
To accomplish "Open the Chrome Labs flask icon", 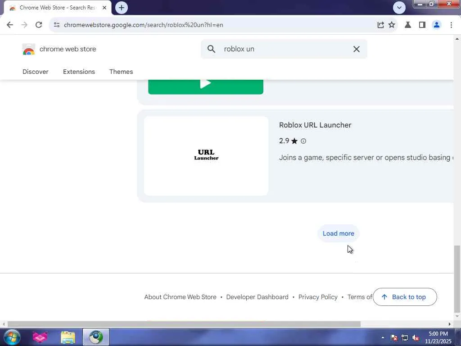I will pyautogui.click(x=408, y=25).
